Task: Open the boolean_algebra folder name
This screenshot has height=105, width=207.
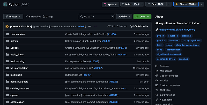Action: [19, 82]
